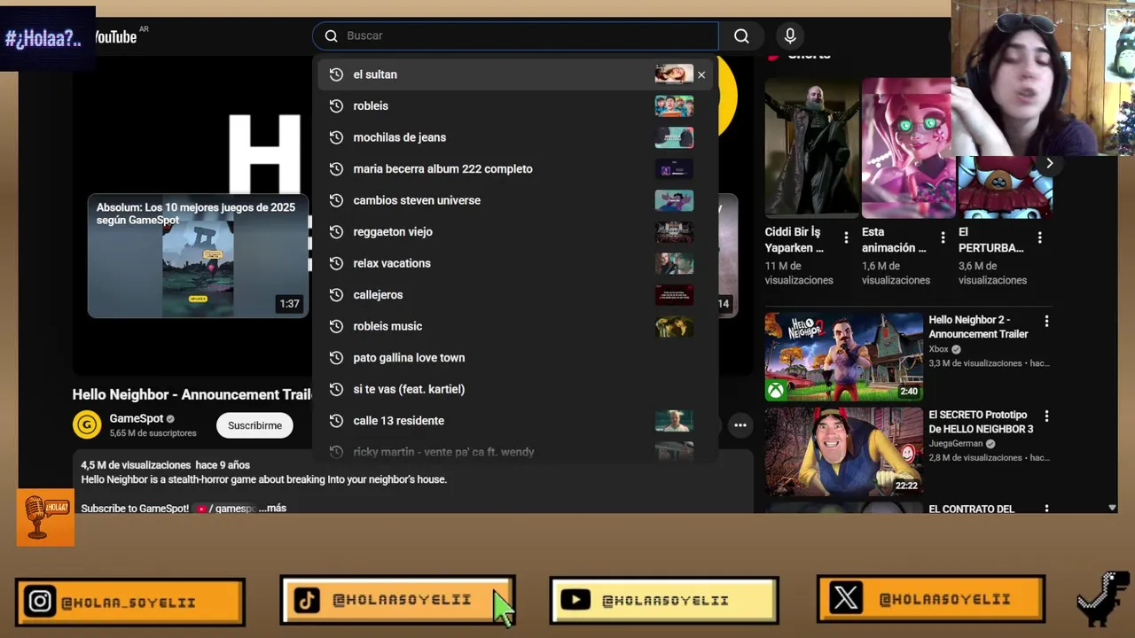Image resolution: width=1135 pixels, height=638 pixels.
Task: Open options for 'El SECRETO Prototipo' video
Action: (x=1046, y=416)
